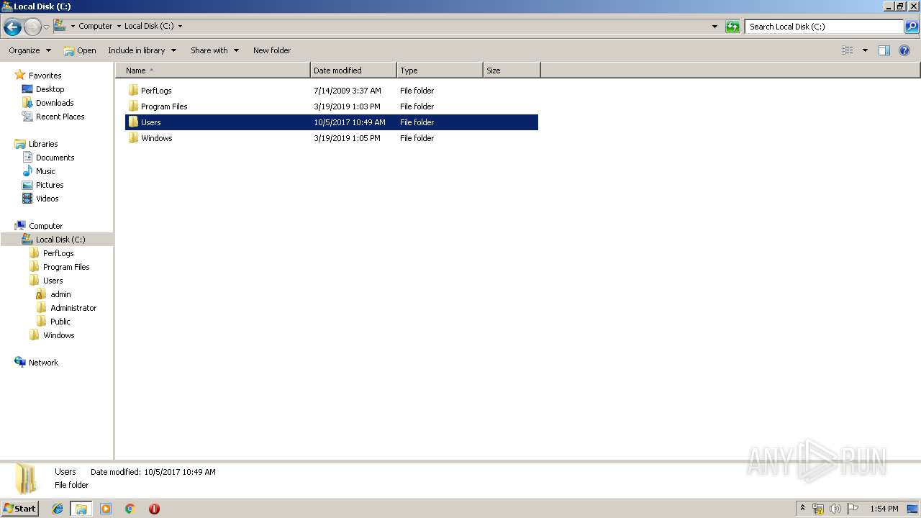Expand the Local Disk (C:) breadcrumb arrow
921x518 pixels.
[x=180, y=26]
